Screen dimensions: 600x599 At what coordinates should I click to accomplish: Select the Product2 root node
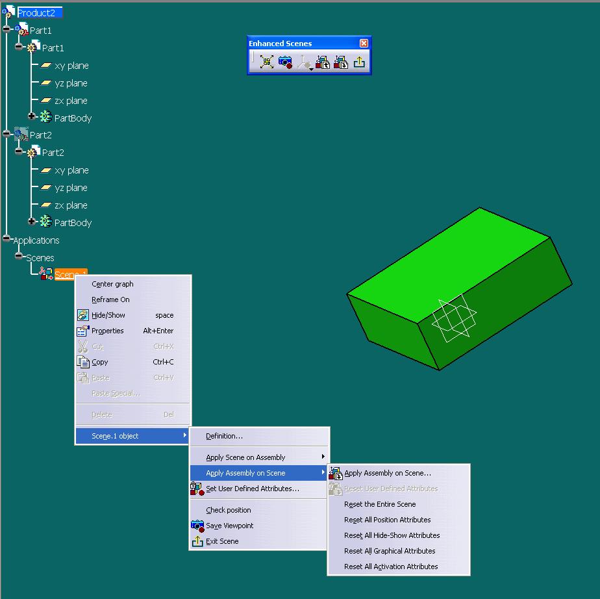coord(36,12)
